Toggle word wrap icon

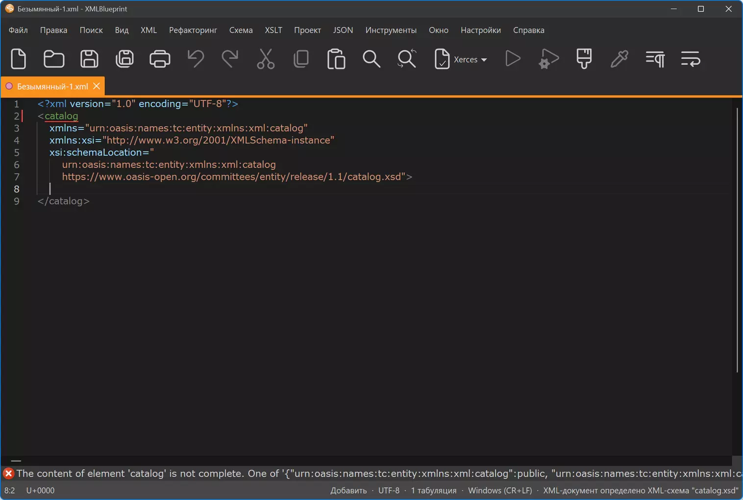coord(691,59)
